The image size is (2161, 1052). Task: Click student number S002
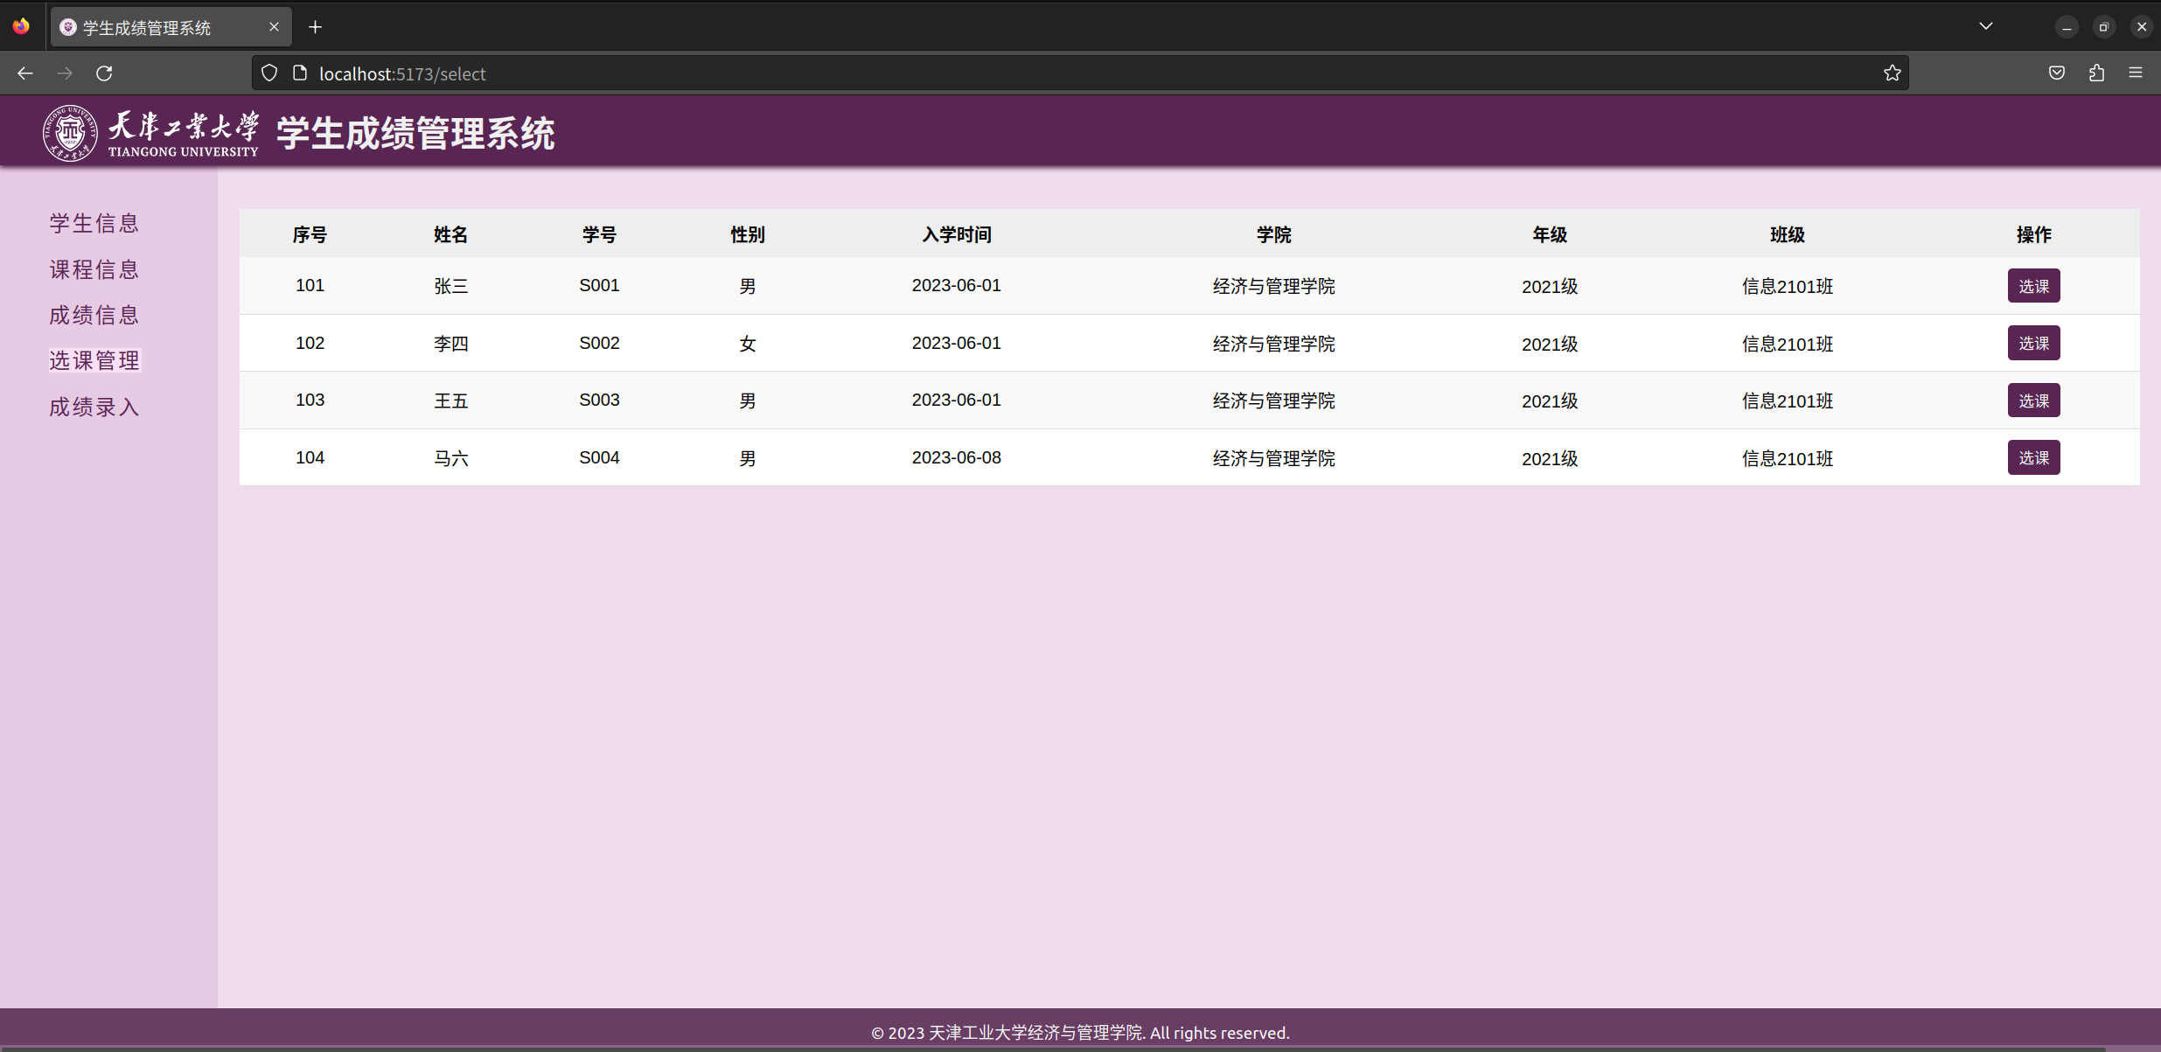click(599, 343)
